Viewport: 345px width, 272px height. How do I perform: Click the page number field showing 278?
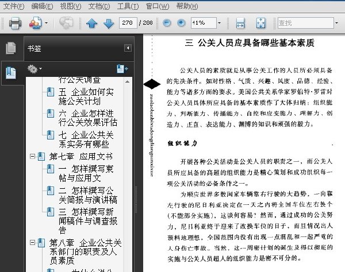tap(128, 23)
